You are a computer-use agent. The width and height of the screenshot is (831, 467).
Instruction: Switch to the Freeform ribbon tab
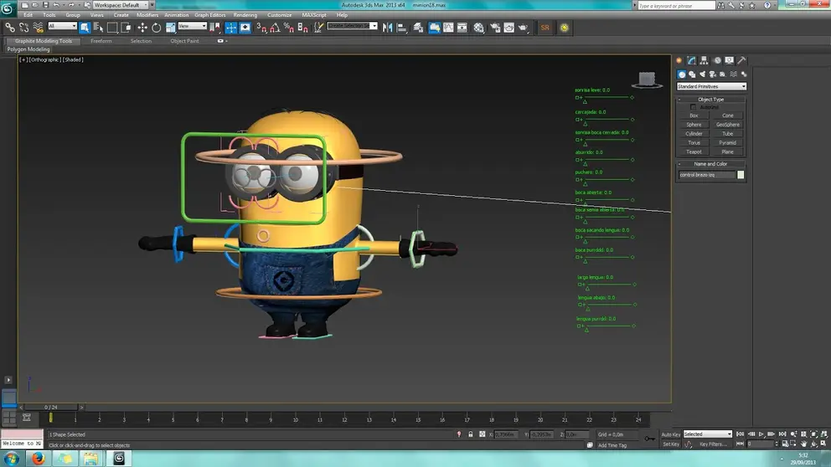click(x=101, y=41)
